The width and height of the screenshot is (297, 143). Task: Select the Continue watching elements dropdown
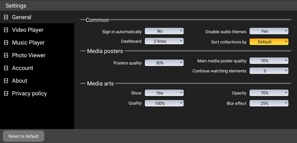[269, 71]
